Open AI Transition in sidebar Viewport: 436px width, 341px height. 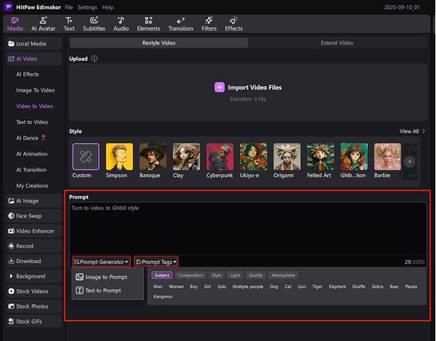[31, 170]
